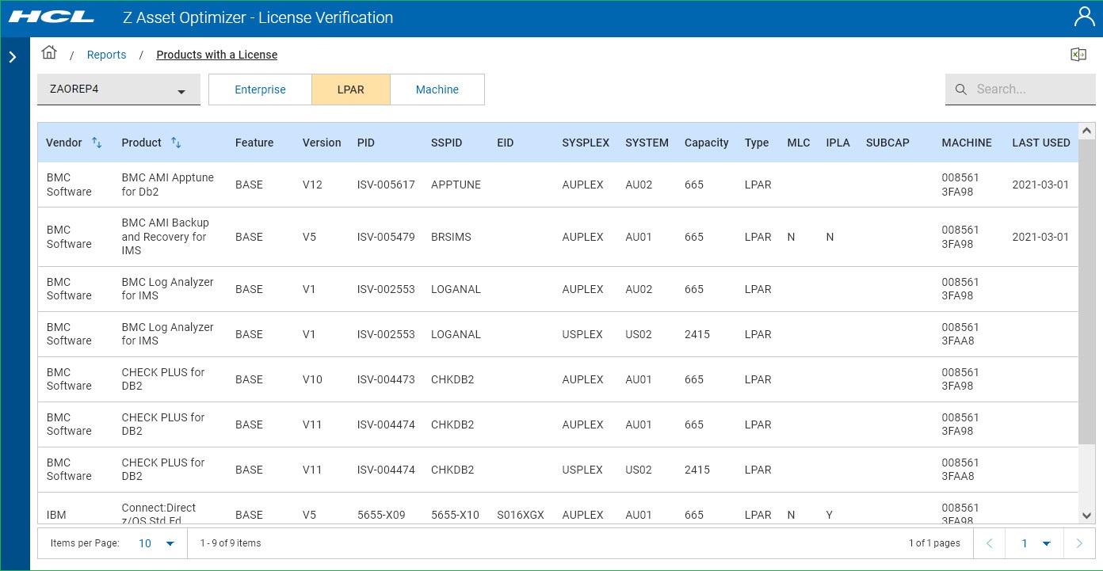Expand the left sidebar chevron
This screenshot has height=571, width=1103.
[x=13, y=57]
